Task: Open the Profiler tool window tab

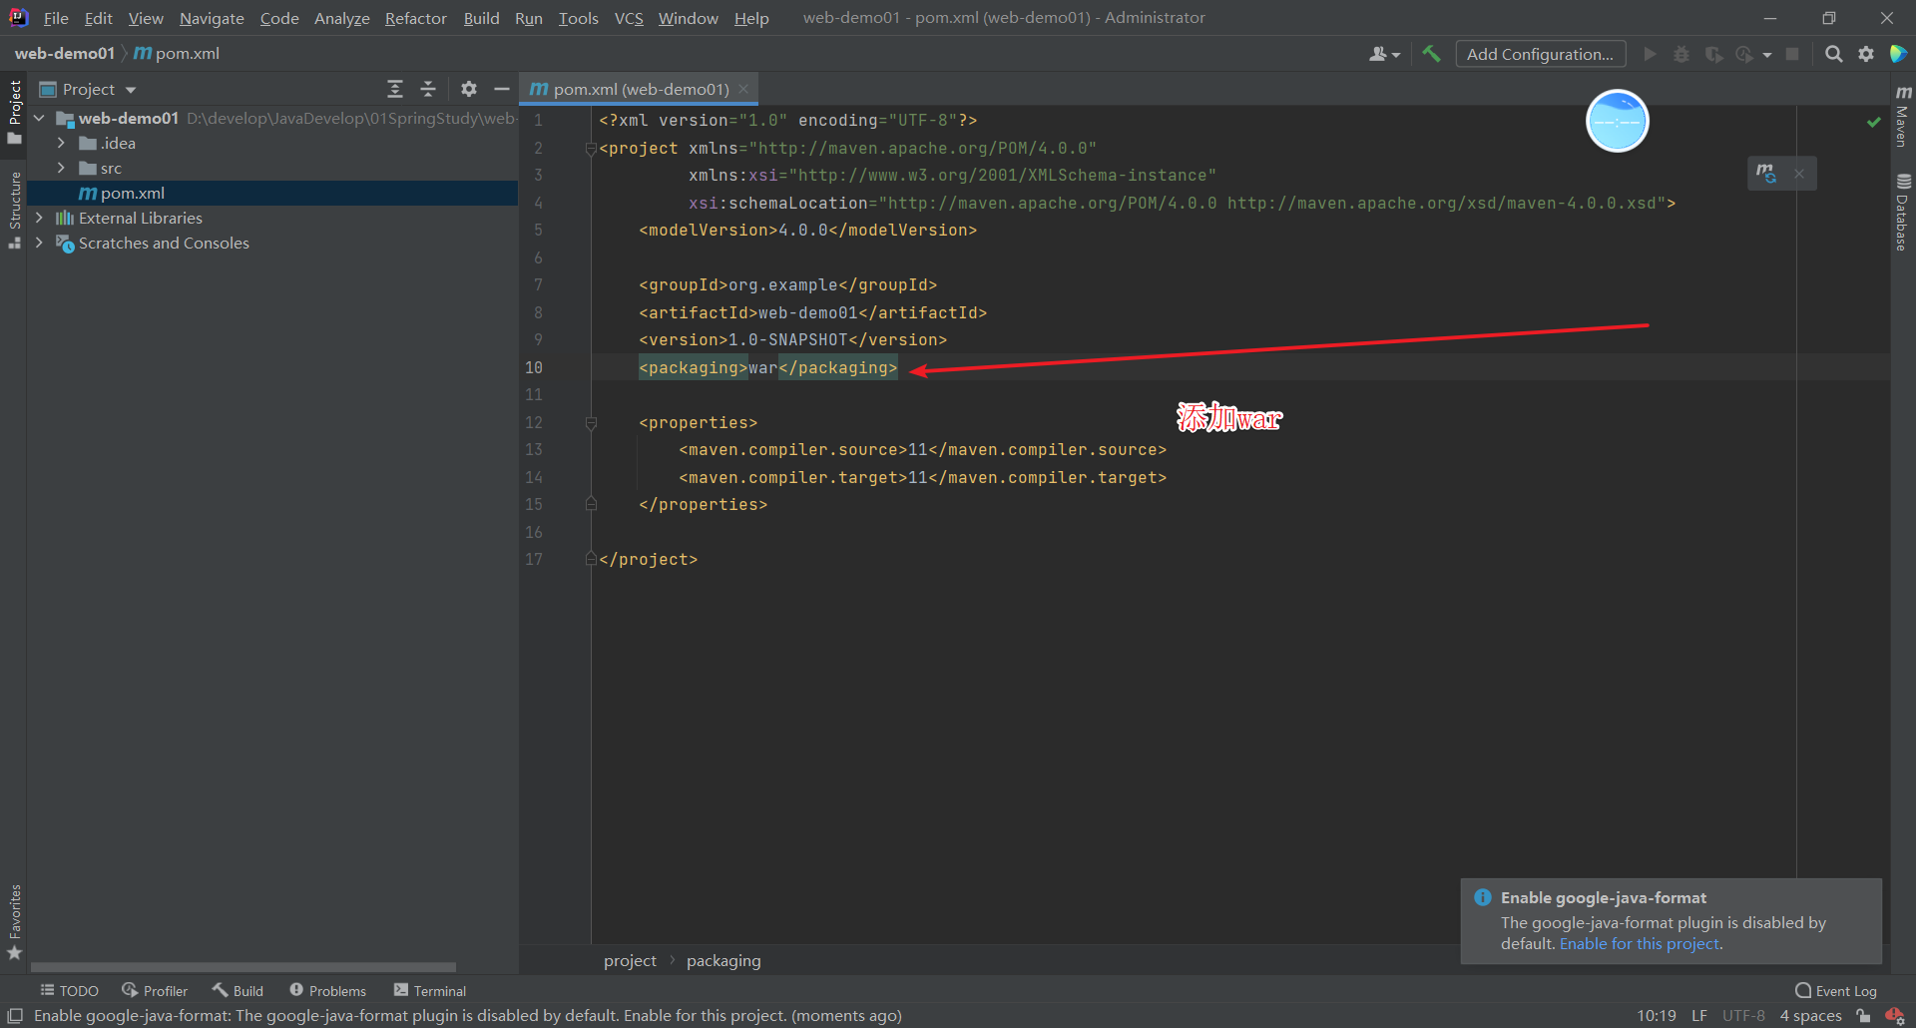Action: tap(155, 990)
